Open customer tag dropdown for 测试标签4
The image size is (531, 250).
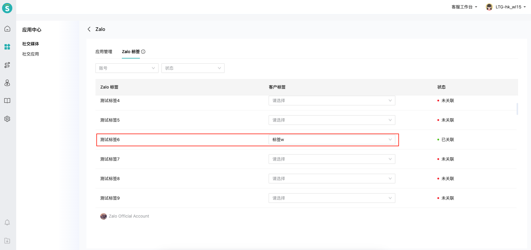pos(332,101)
